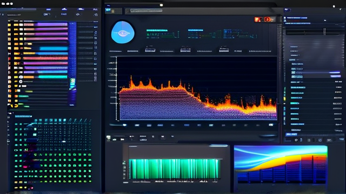Toggle the white circle button on cyan-orange track row
346x194 pixels.
(x=21, y=77)
